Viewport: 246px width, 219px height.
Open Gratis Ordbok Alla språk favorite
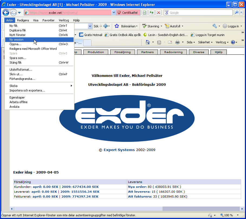click(123, 35)
